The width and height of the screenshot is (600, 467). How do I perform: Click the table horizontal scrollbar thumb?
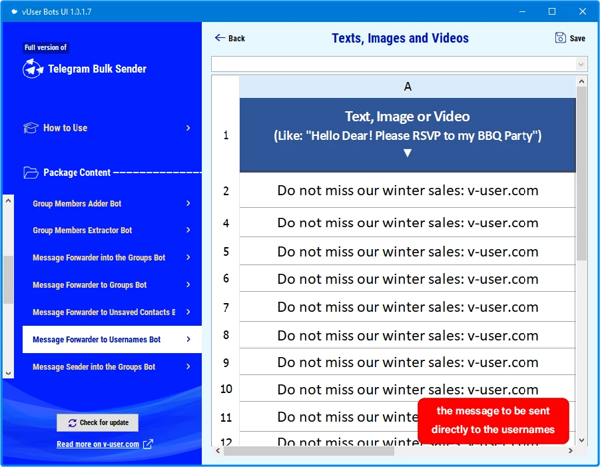309,451
